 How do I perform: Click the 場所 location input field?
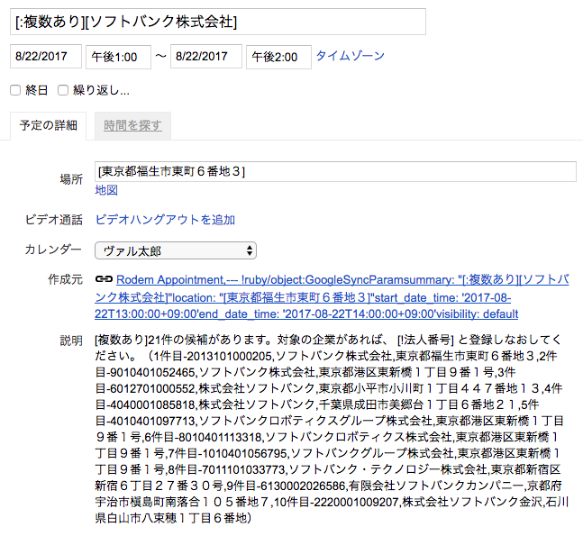click(335, 171)
